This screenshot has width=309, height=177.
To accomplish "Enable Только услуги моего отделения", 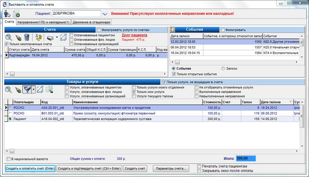I will 134,87.
